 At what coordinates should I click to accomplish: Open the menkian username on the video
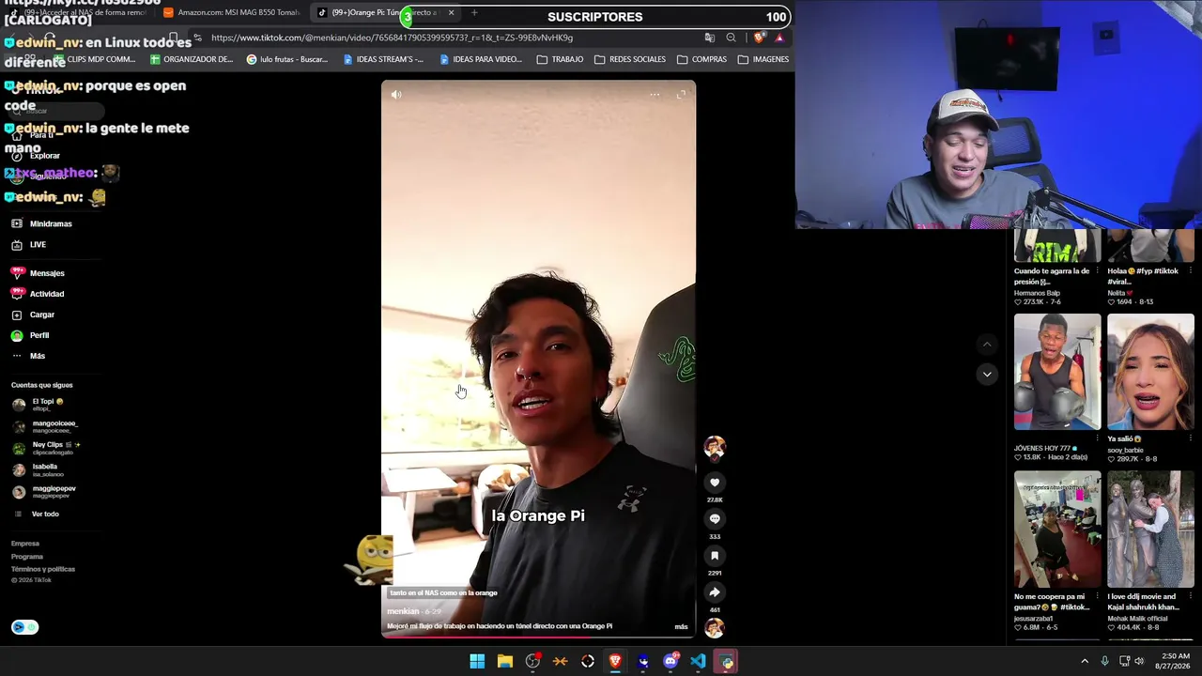(x=403, y=611)
